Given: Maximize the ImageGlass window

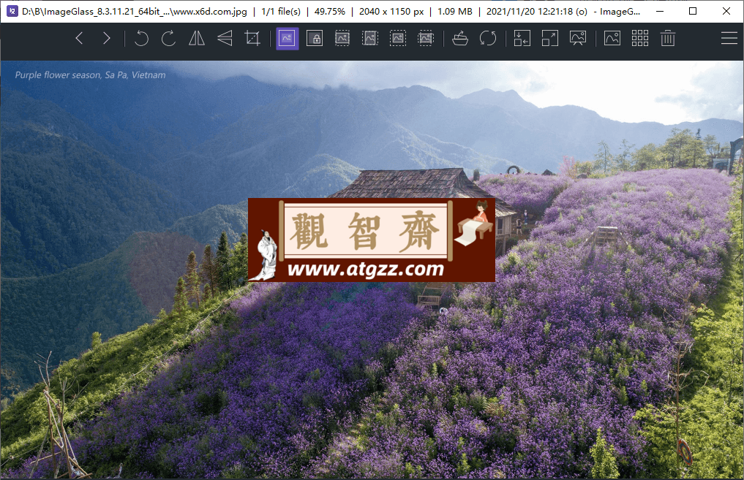Looking at the screenshot, I should point(693,11).
